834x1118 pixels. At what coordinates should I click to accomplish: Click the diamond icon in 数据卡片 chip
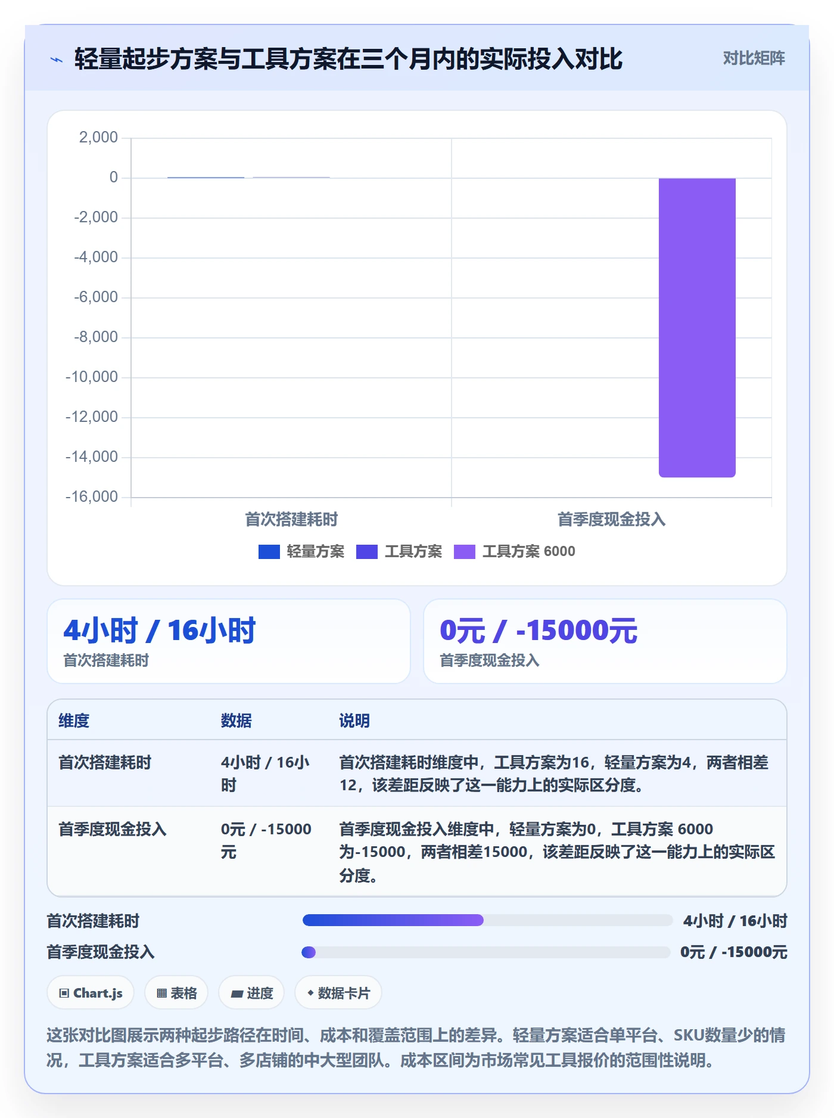(x=310, y=993)
